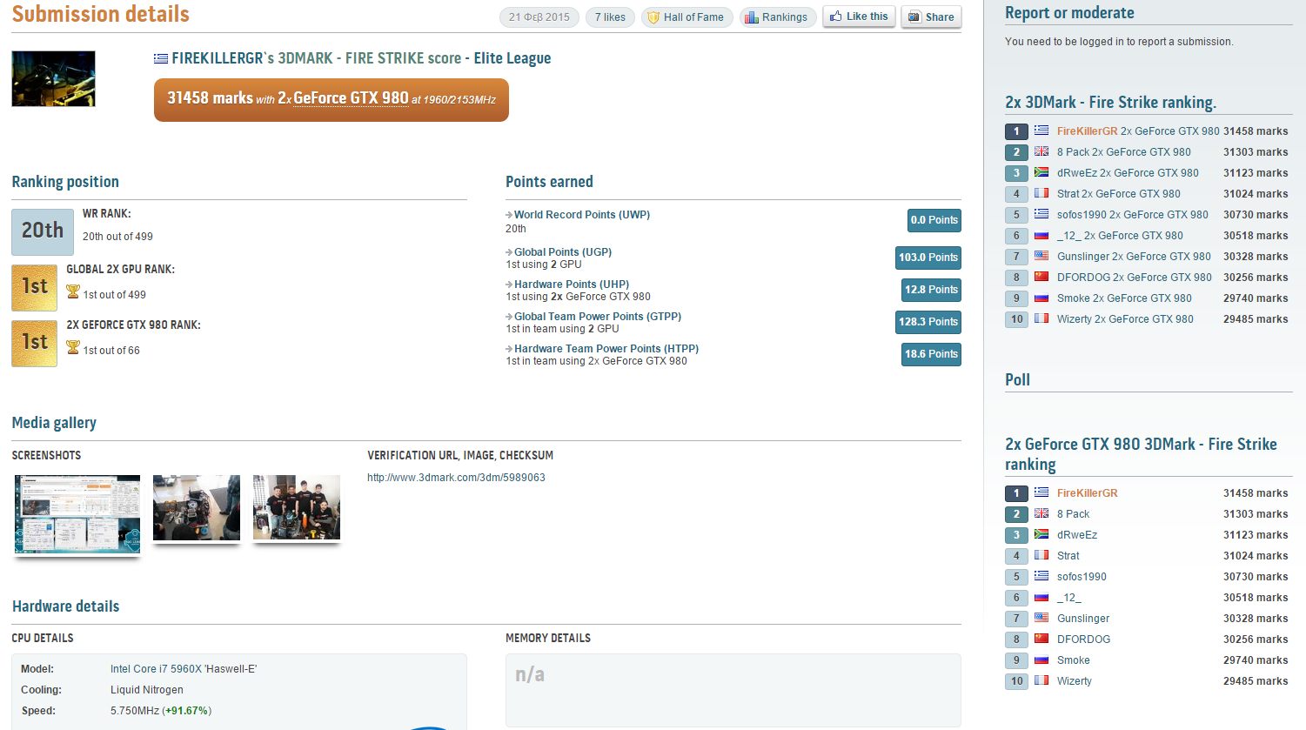
Task: Open DFORDOG in the lower GTX 980 ranking
Action: pyautogui.click(x=1083, y=640)
